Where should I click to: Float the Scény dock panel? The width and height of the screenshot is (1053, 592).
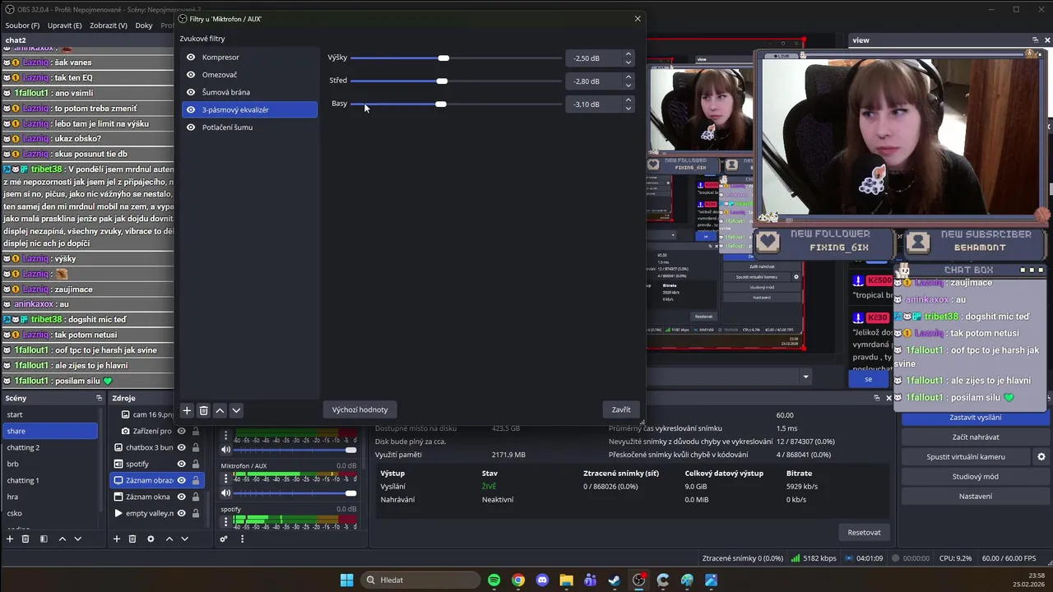tap(99, 398)
